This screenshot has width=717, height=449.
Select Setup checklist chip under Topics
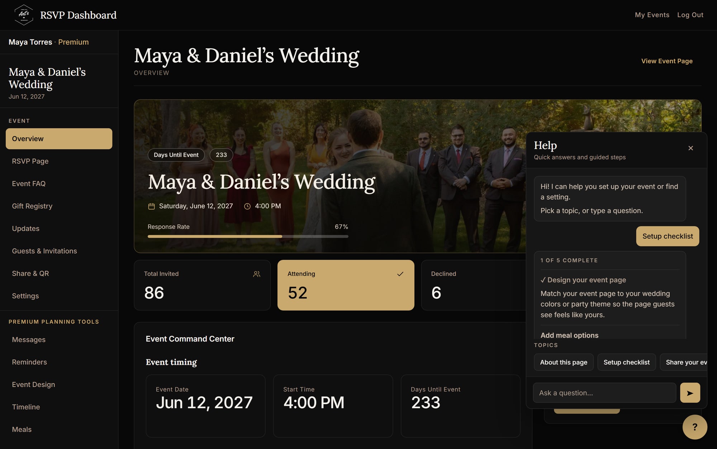pyautogui.click(x=626, y=362)
